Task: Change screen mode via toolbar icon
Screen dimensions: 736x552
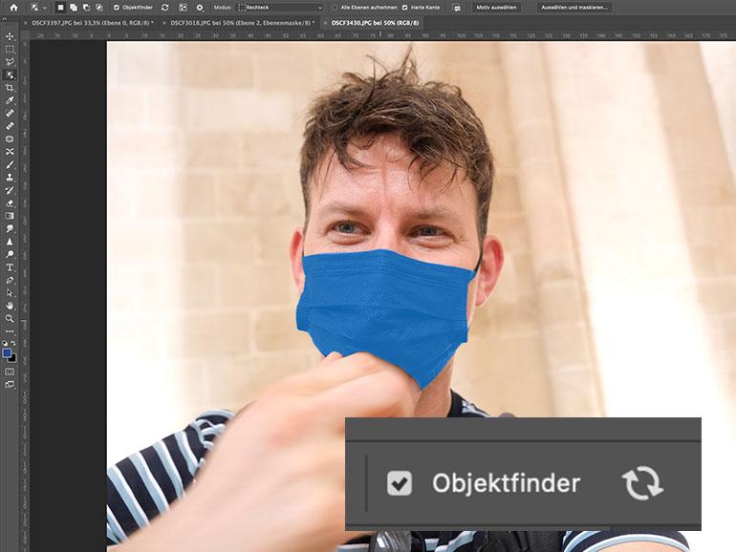Action: coord(10,385)
